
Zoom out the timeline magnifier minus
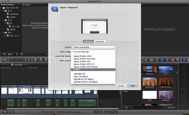coord(95,112)
